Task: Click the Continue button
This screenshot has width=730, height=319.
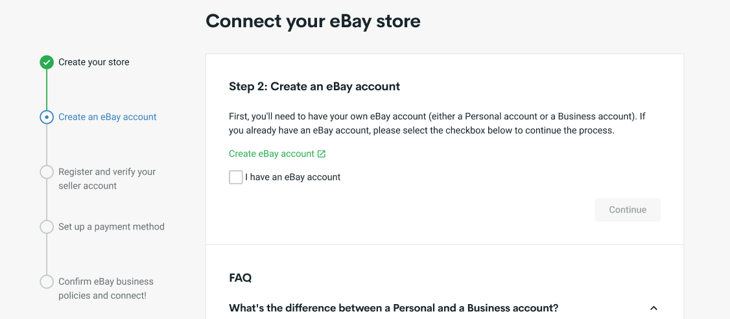Action: [x=628, y=209]
